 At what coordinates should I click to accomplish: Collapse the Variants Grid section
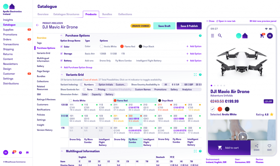[x=62, y=75]
